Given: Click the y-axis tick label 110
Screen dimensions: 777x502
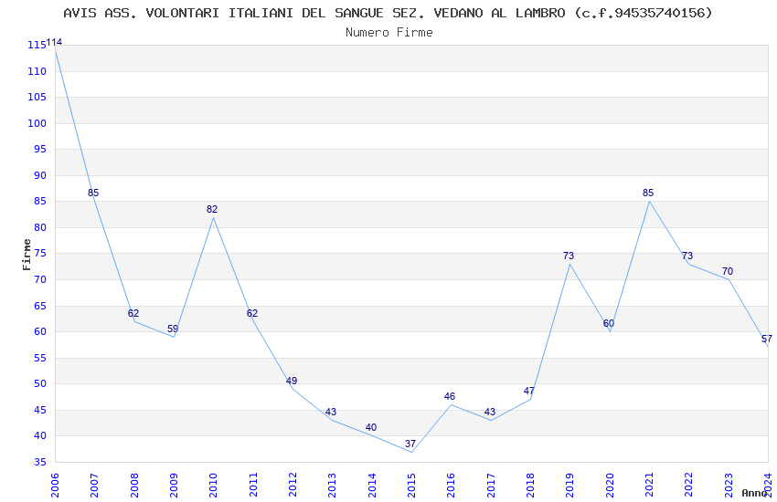Looking at the screenshot, I should [x=37, y=71].
